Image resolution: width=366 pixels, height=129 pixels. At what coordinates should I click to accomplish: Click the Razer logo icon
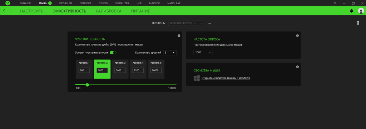coord(8,3)
